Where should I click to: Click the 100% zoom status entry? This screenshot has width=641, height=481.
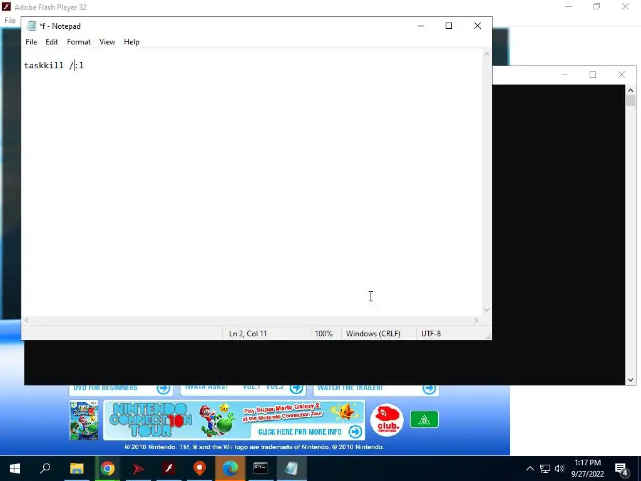click(x=324, y=334)
